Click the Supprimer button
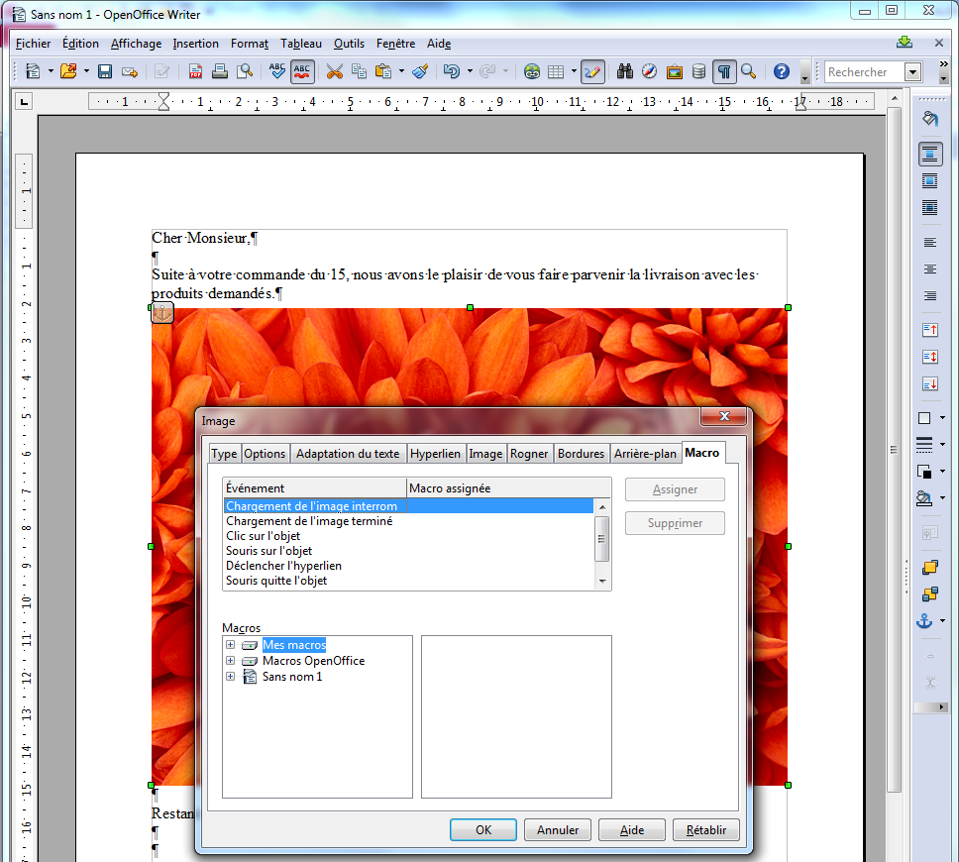Screen dimensions: 959x862 (x=676, y=523)
